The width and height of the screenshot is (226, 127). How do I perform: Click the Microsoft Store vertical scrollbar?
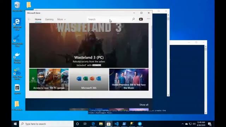point(151,37)
